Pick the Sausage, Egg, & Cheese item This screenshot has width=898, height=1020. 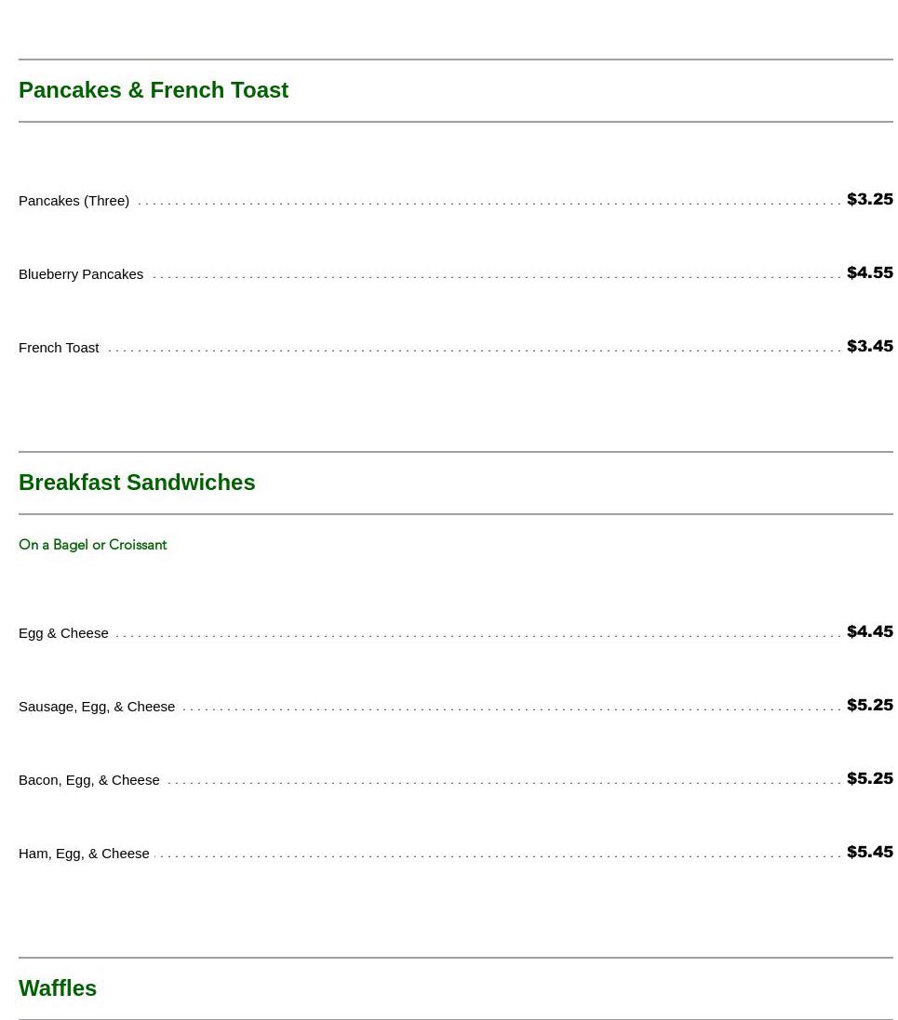tap(97, 707)
